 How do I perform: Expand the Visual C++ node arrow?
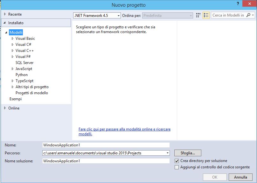click(12, 51)
